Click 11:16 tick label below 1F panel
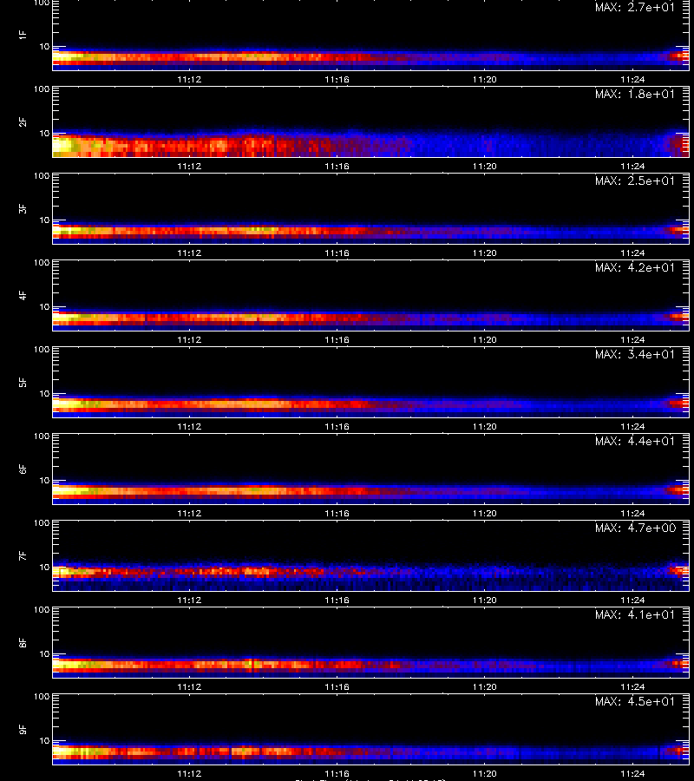The image size is (694, 781). (x=337, y=79)
